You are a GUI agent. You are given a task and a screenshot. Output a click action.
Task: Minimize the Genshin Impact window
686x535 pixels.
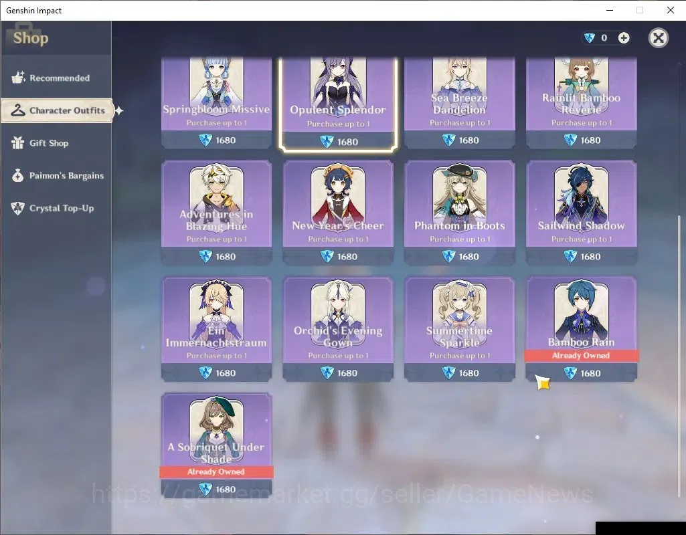coord(610,10)
